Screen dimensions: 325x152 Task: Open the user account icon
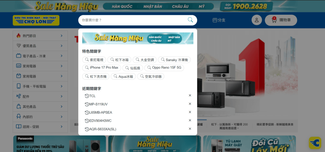[256, 20]
